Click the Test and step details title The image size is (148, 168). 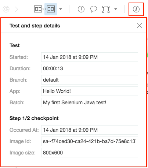(x=35, y=26)
